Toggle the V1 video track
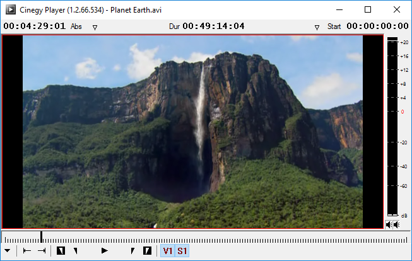 click(x=168, y=251)
